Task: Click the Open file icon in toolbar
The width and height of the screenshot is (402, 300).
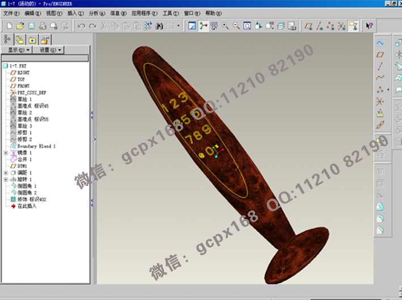Action: [x=20, y=26]
